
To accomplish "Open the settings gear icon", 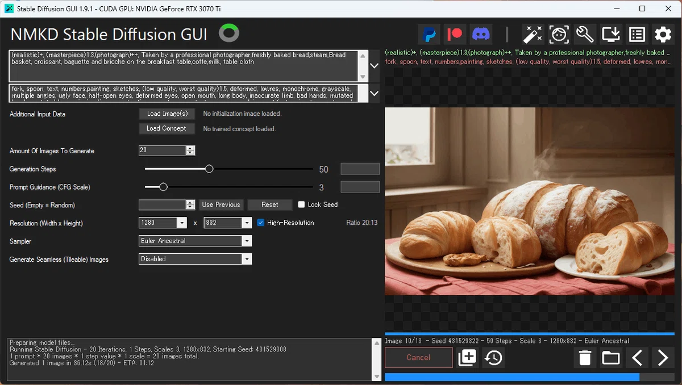I will tap(663, 35).
